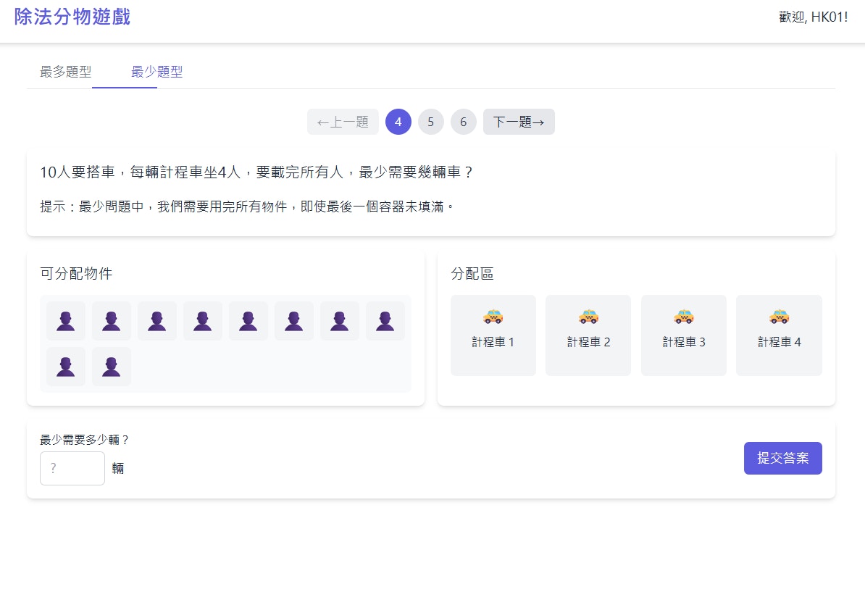Click the third person icon
The image size is (865, 605).
point(157,321)
